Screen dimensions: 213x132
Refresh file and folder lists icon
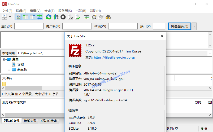pyautogui.click(x=49, y=17)
